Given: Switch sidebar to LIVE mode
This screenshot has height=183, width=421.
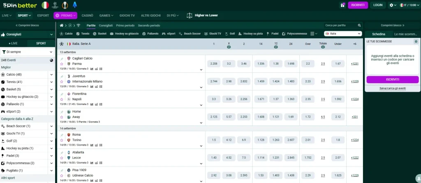Looking at the screenshot, I should click(x=14, y=43).
